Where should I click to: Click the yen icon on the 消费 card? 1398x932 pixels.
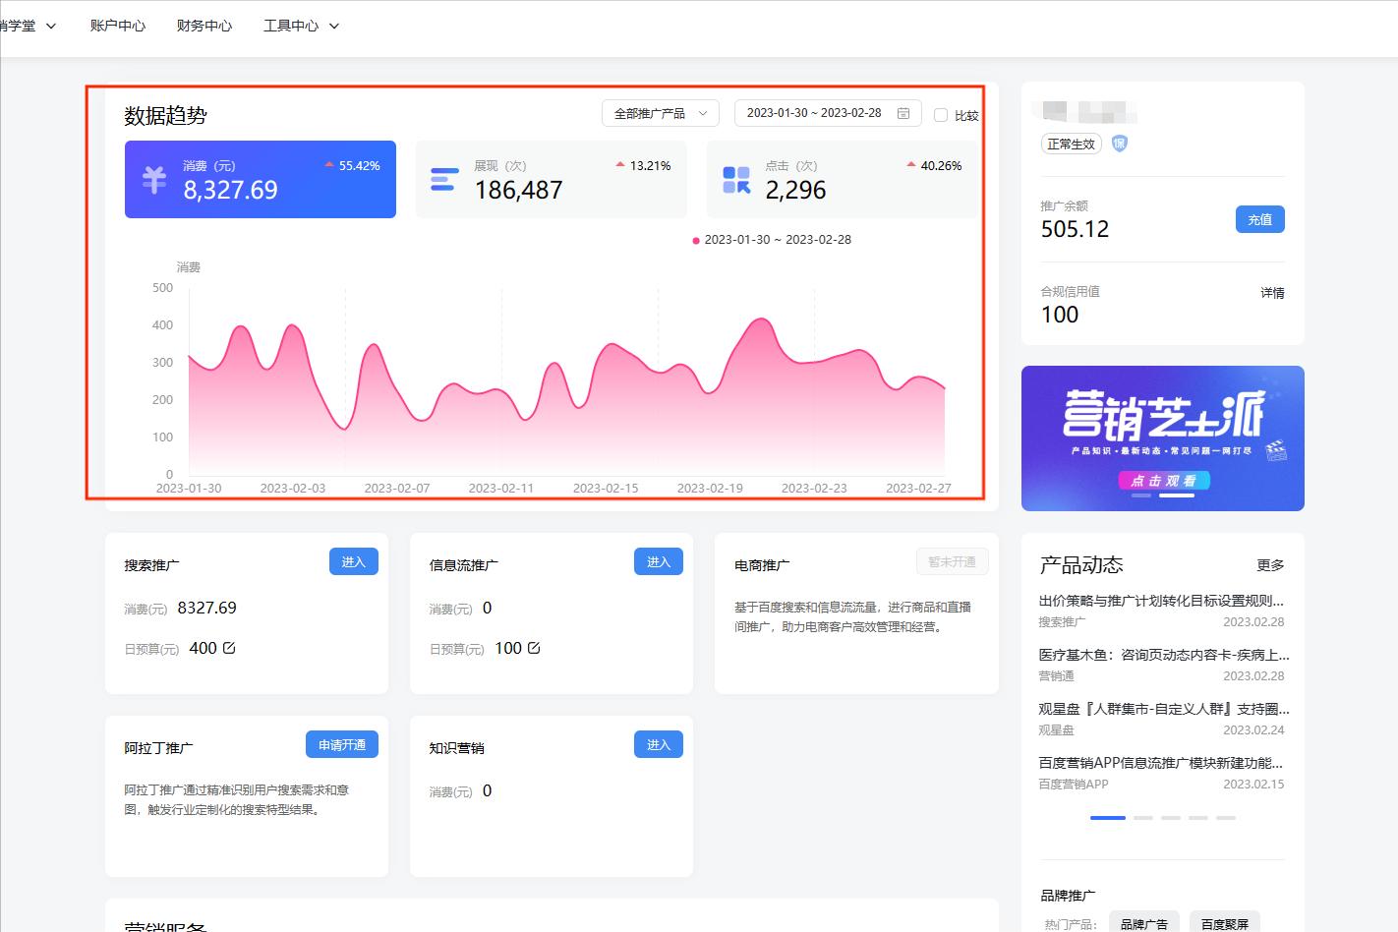[x=155, y=179]
